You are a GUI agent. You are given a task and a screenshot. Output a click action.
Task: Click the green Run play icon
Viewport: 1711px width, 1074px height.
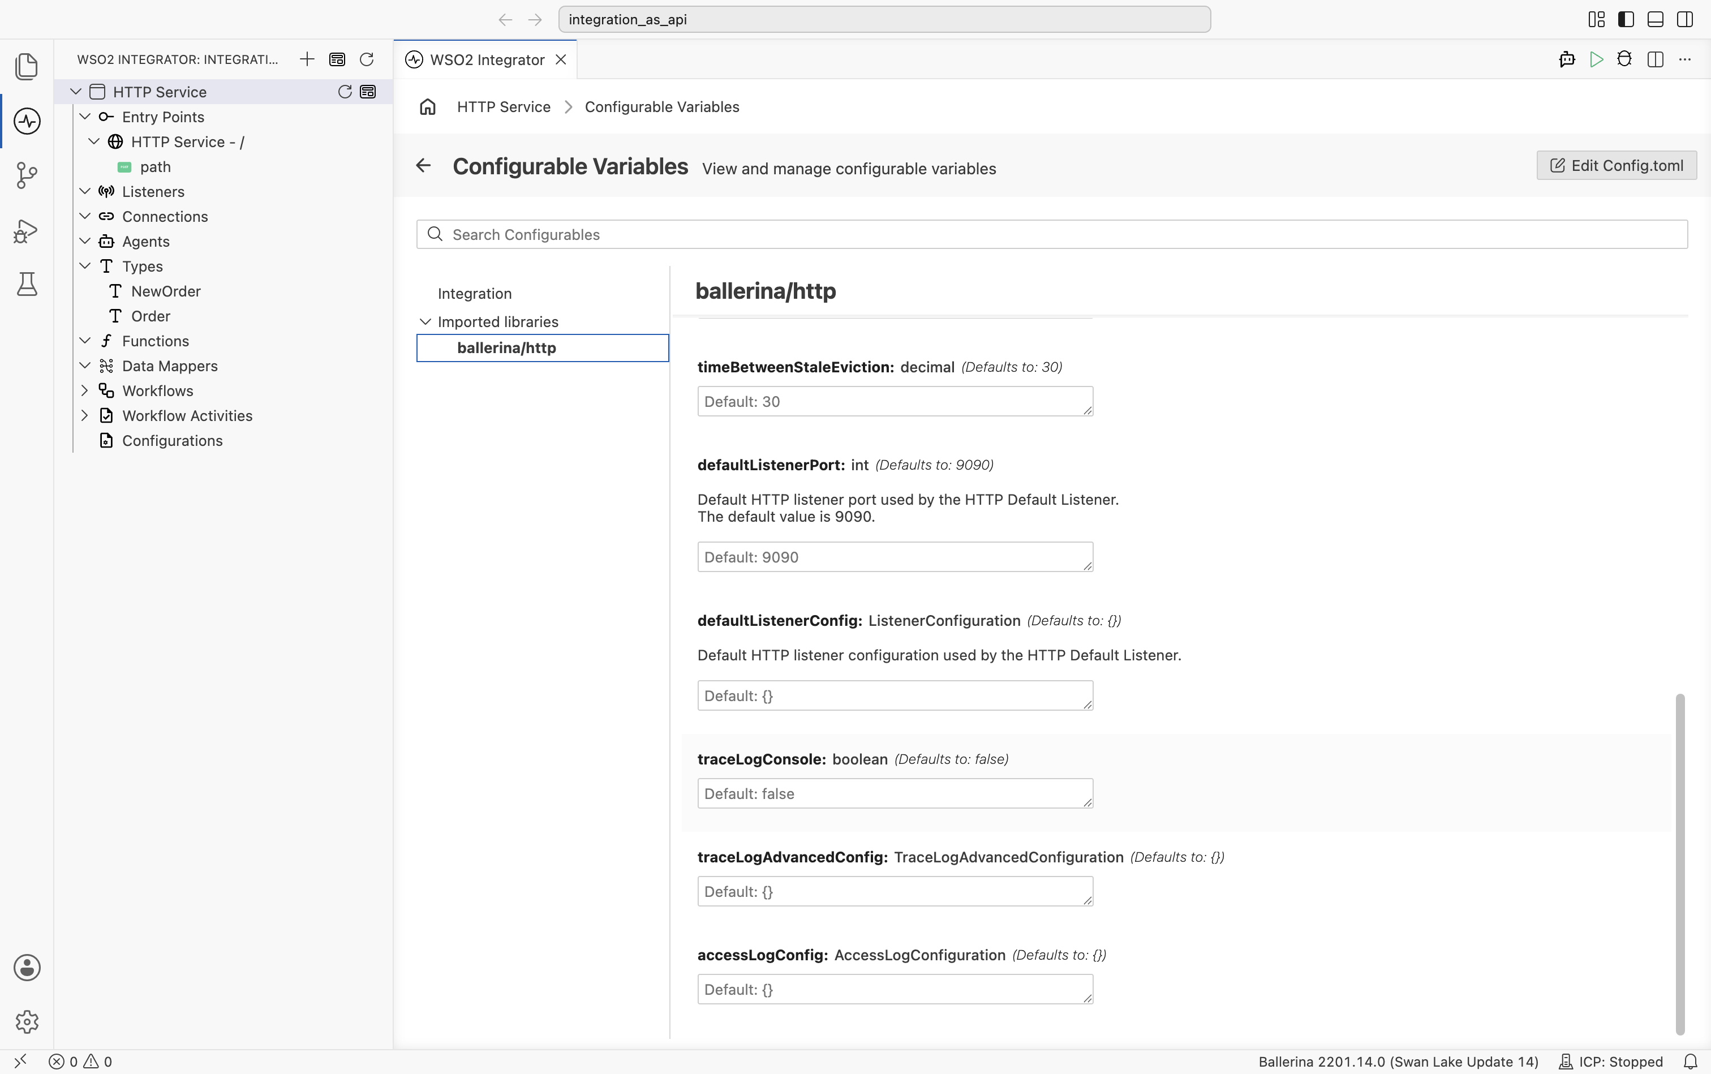1597,59
